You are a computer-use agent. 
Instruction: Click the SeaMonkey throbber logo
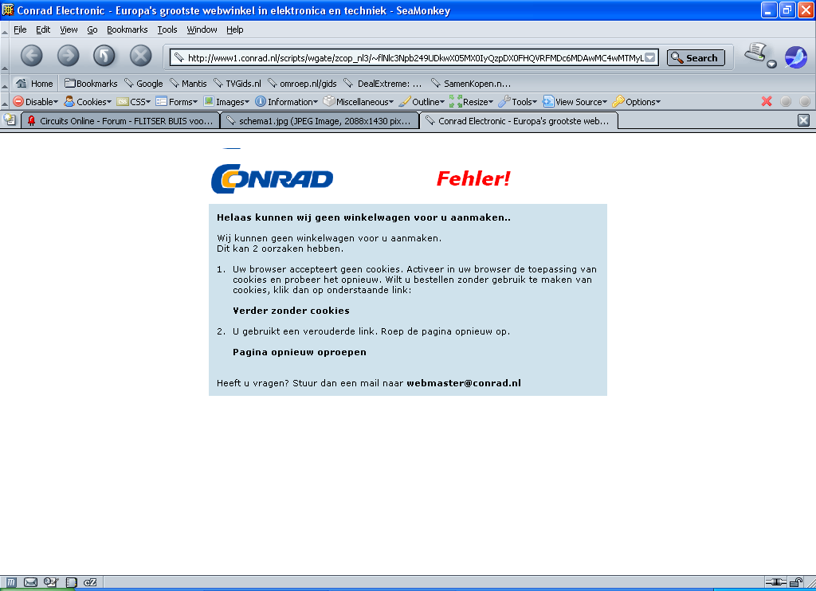(x=796, y=57)
